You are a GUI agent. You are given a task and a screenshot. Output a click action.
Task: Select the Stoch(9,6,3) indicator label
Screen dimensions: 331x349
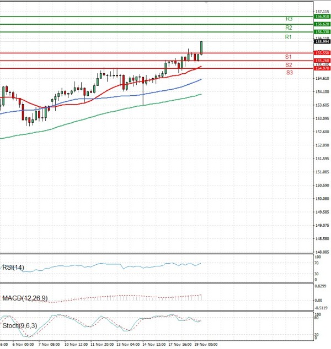coord(20,325)
